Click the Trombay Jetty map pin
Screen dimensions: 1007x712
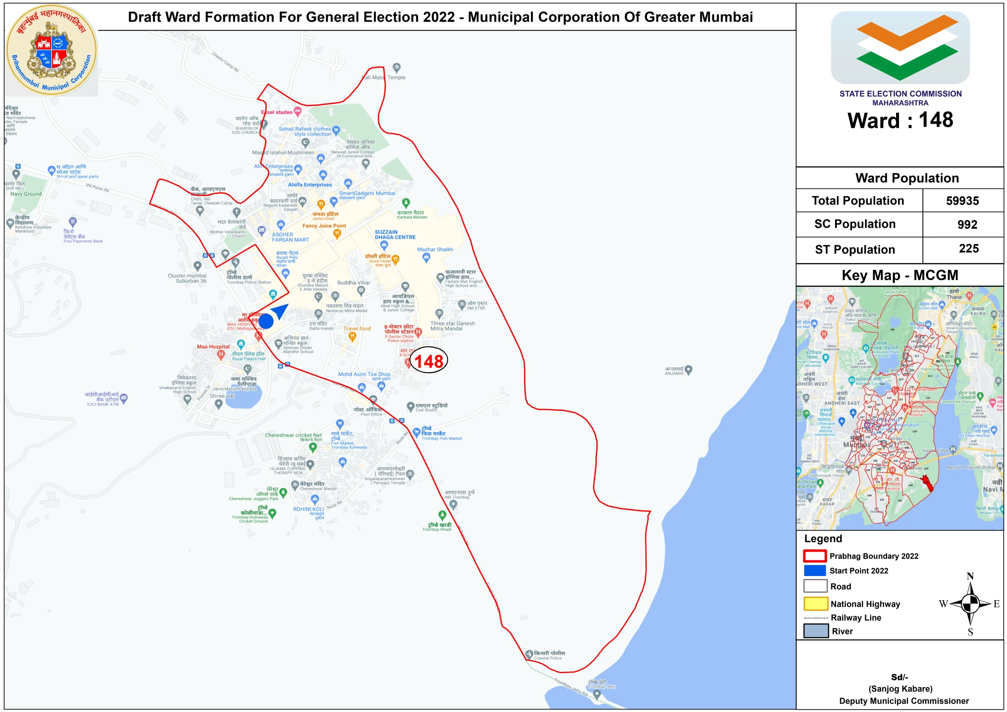pos(597,693)
